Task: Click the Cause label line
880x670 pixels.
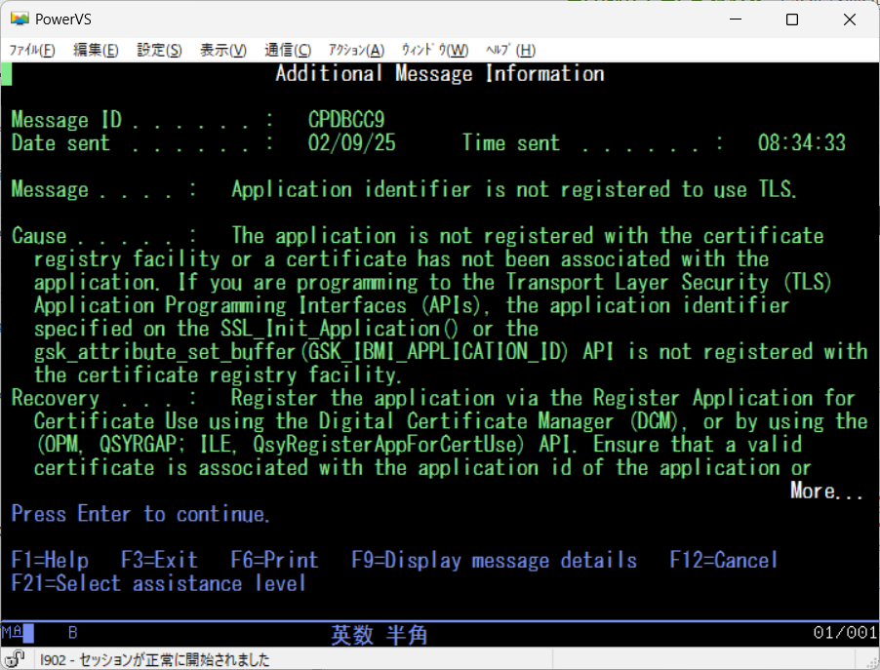Action: [x=418, y=236]
